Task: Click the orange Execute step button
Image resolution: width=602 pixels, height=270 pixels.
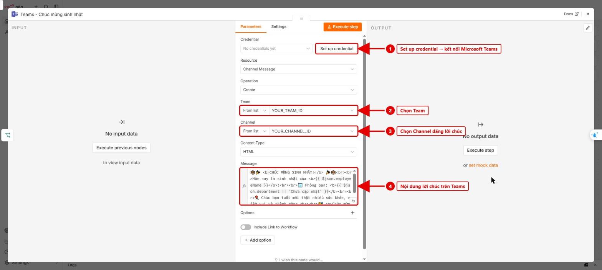Action: 342,27
